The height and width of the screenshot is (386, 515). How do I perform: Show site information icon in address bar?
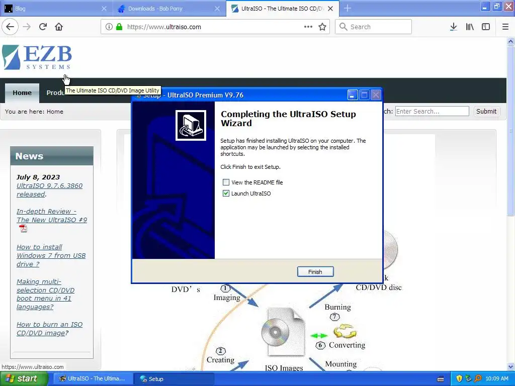click(109, 27)
